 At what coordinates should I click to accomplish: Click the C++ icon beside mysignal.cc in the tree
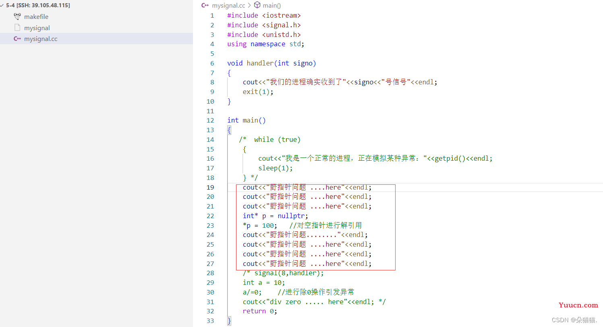click(x=17, y=39)
